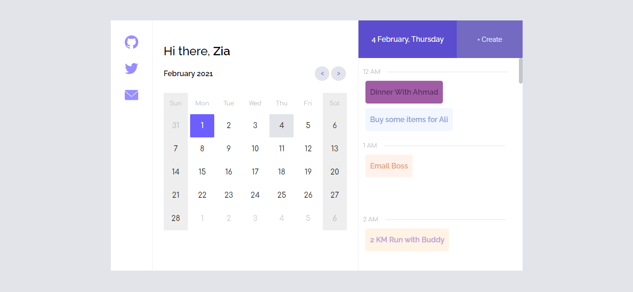
Task: Select highlighted Thursday February 4
Action: pyautogui.click(x=281, y=125)
